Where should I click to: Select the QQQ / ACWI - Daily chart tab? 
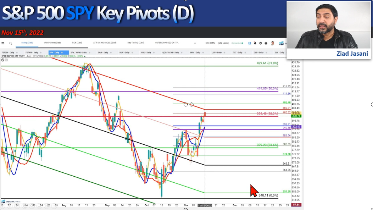pyautogui.click(x=171, y=52)
